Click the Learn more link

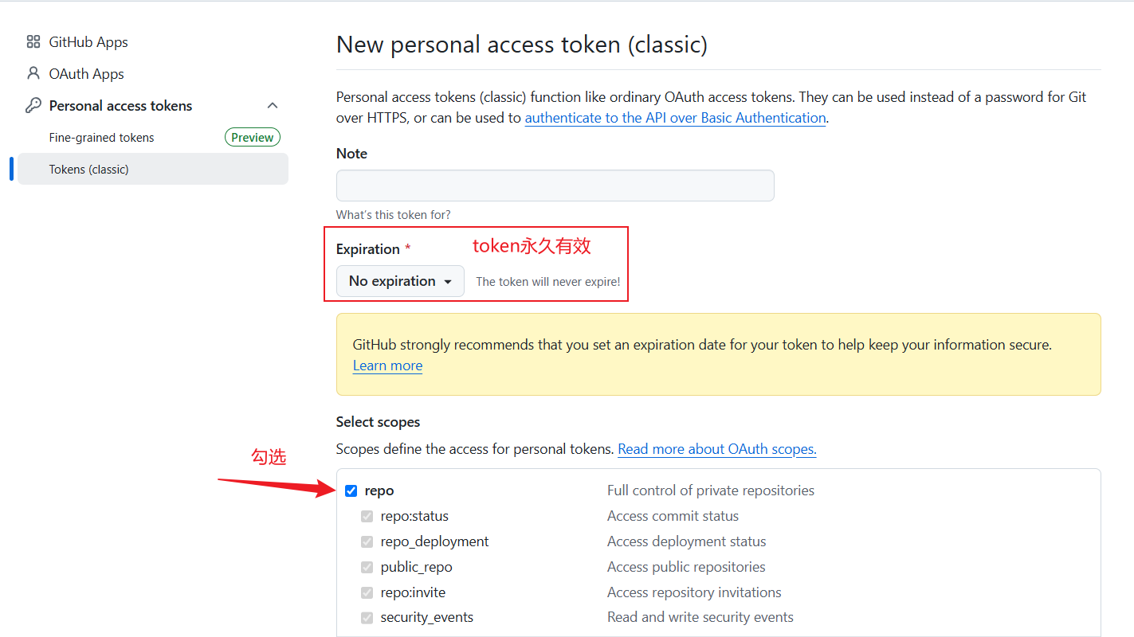(x=387, y=365)
